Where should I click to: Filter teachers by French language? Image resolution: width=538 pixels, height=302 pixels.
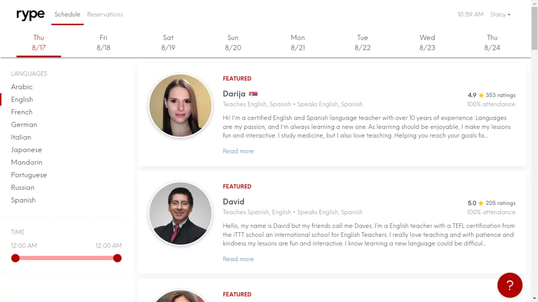tap(22, 112)
